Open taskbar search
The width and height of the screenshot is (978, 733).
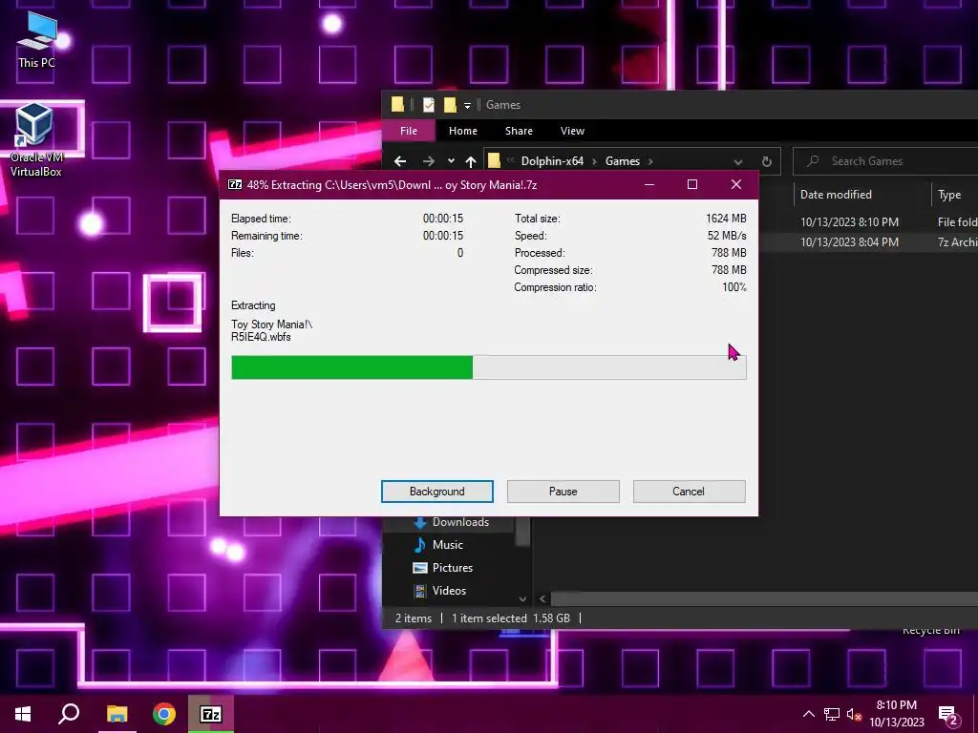[x=69, y=714]
